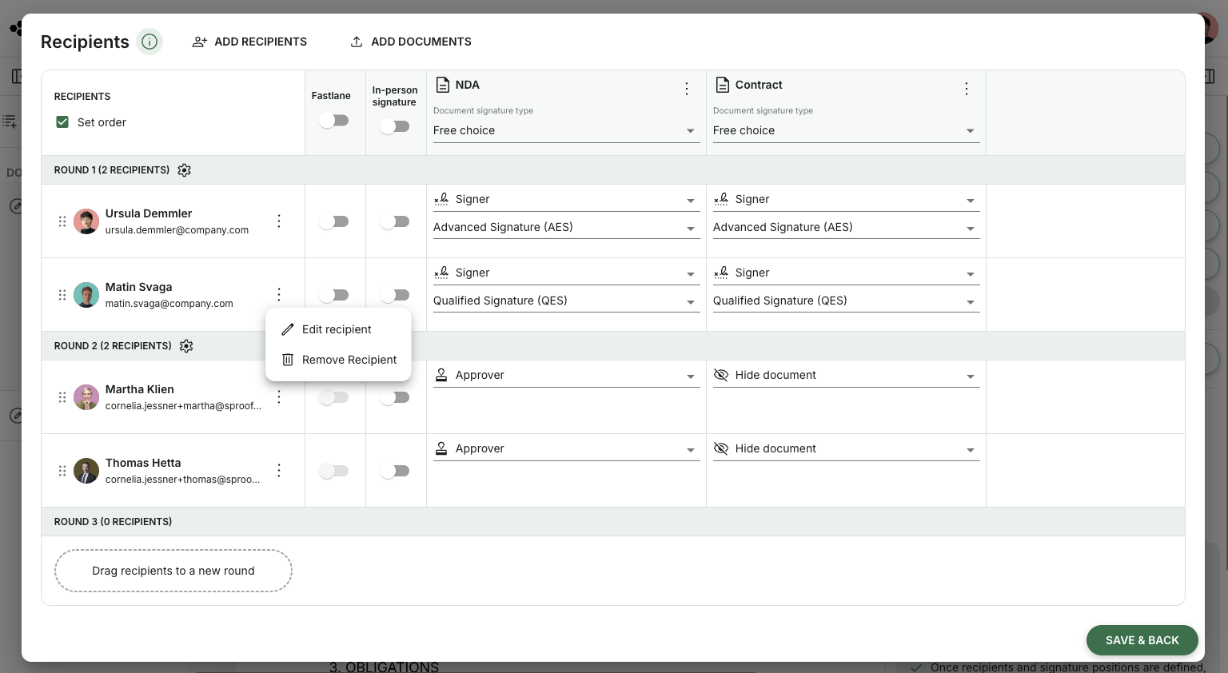Toggle the header In-person signature switch

(395, 126)
